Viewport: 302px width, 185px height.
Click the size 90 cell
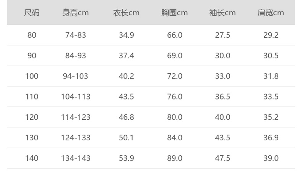click(32, 56)
